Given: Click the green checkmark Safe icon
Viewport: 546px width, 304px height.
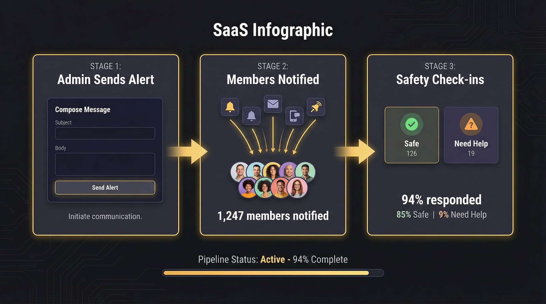Looking at the screenshot, I should coord(411,124).
